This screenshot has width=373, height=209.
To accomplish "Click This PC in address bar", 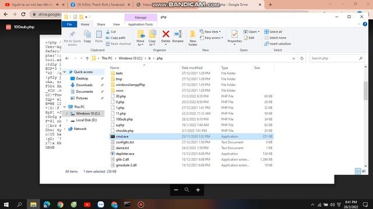I will [107, 58].
